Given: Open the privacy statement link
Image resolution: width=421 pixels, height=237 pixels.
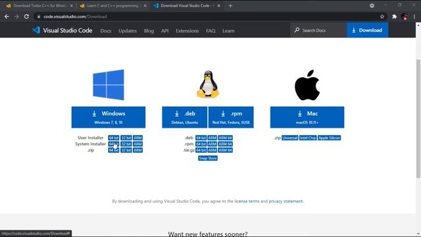Looking at the screenshot, I should (285, 201).
